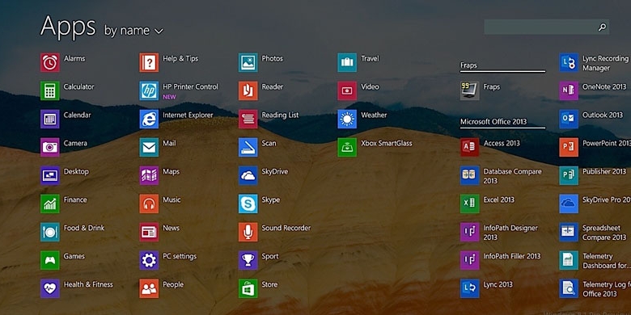Open the Outlook 2013 icon

point(569,119)
